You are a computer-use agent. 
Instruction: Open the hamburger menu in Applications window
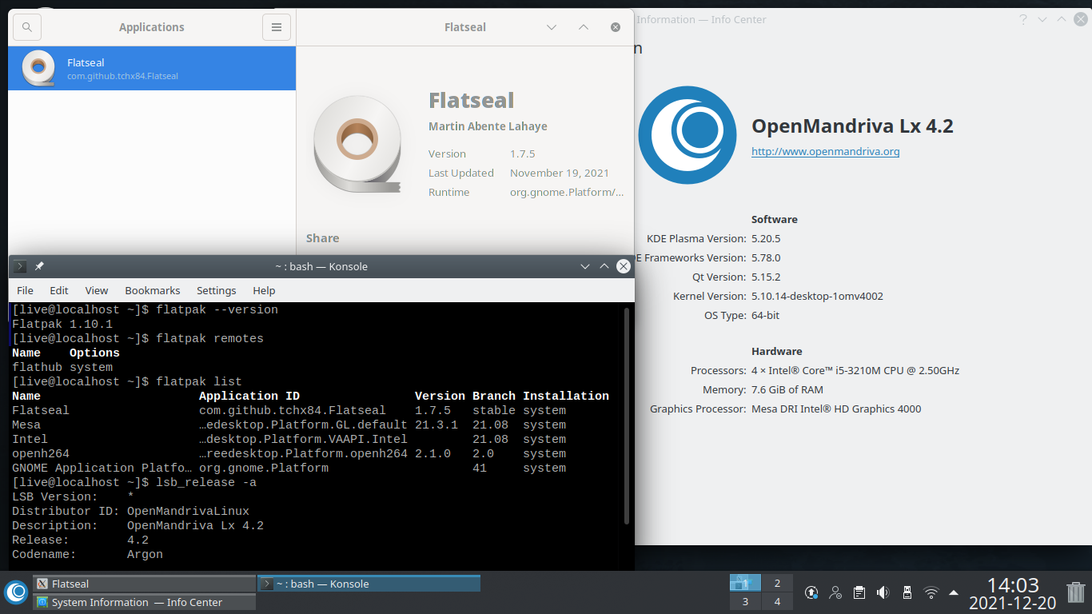276,26
